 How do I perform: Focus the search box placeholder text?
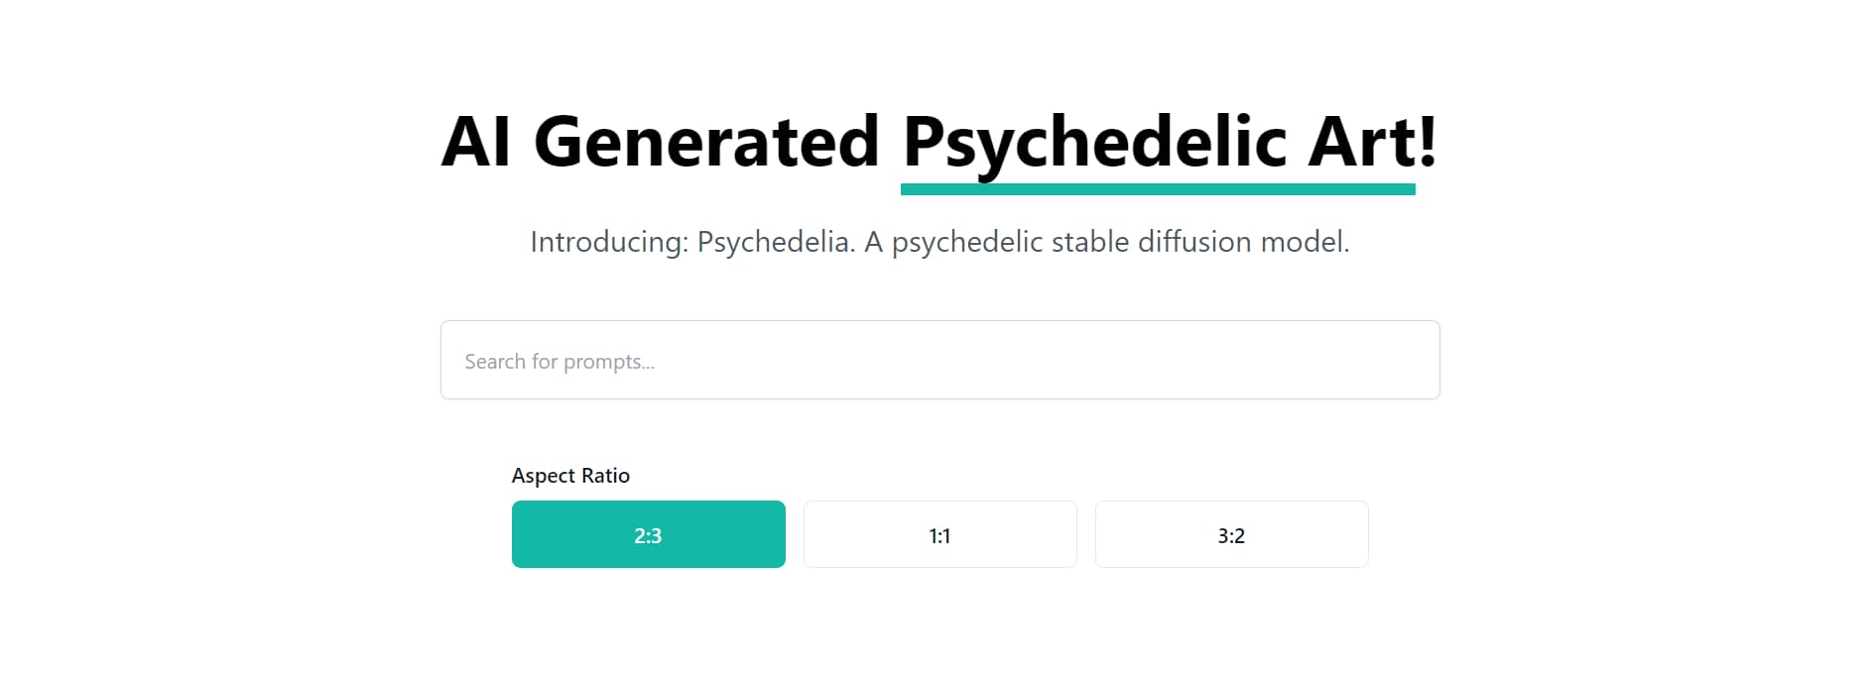click(x=560, y=362)
